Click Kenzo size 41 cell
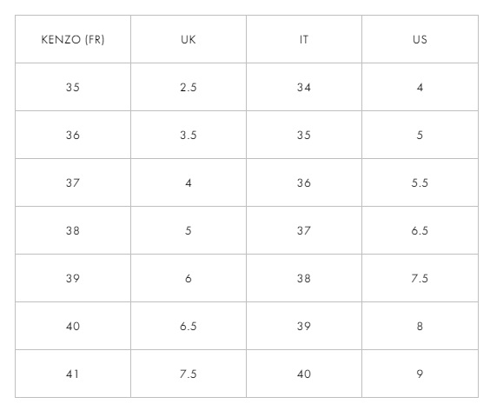Screen dimensions: 490x417 point(73,374)
